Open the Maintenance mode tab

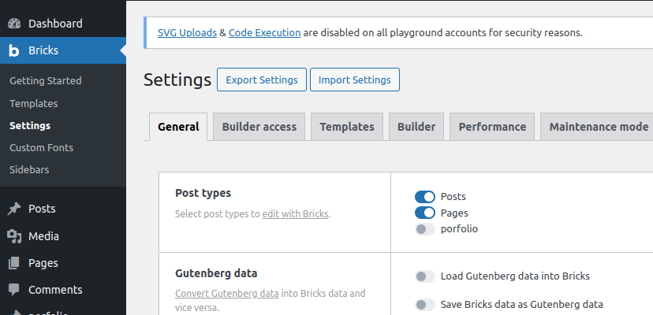coord(599,127)
